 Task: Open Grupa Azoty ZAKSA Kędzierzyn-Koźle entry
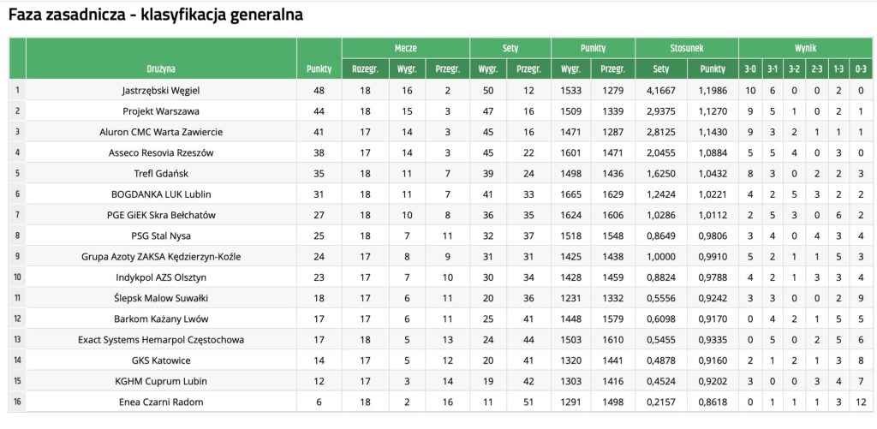point(160,257)
